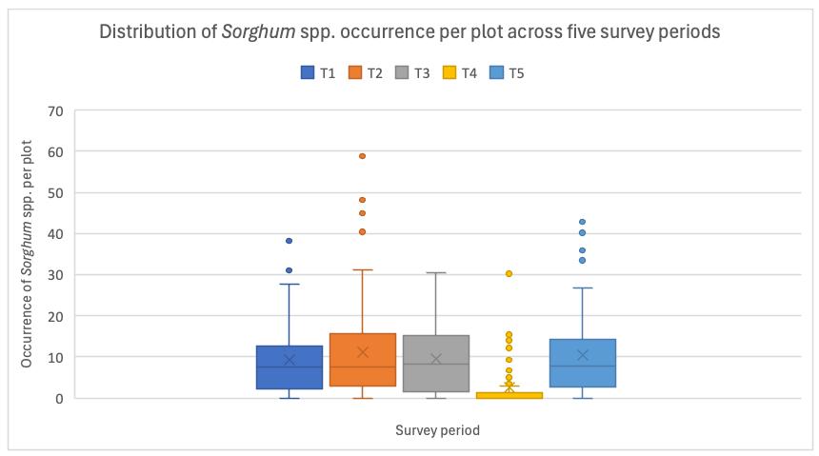Click the dark blue T1 box

pyautogui.click(x=290, y=367)
